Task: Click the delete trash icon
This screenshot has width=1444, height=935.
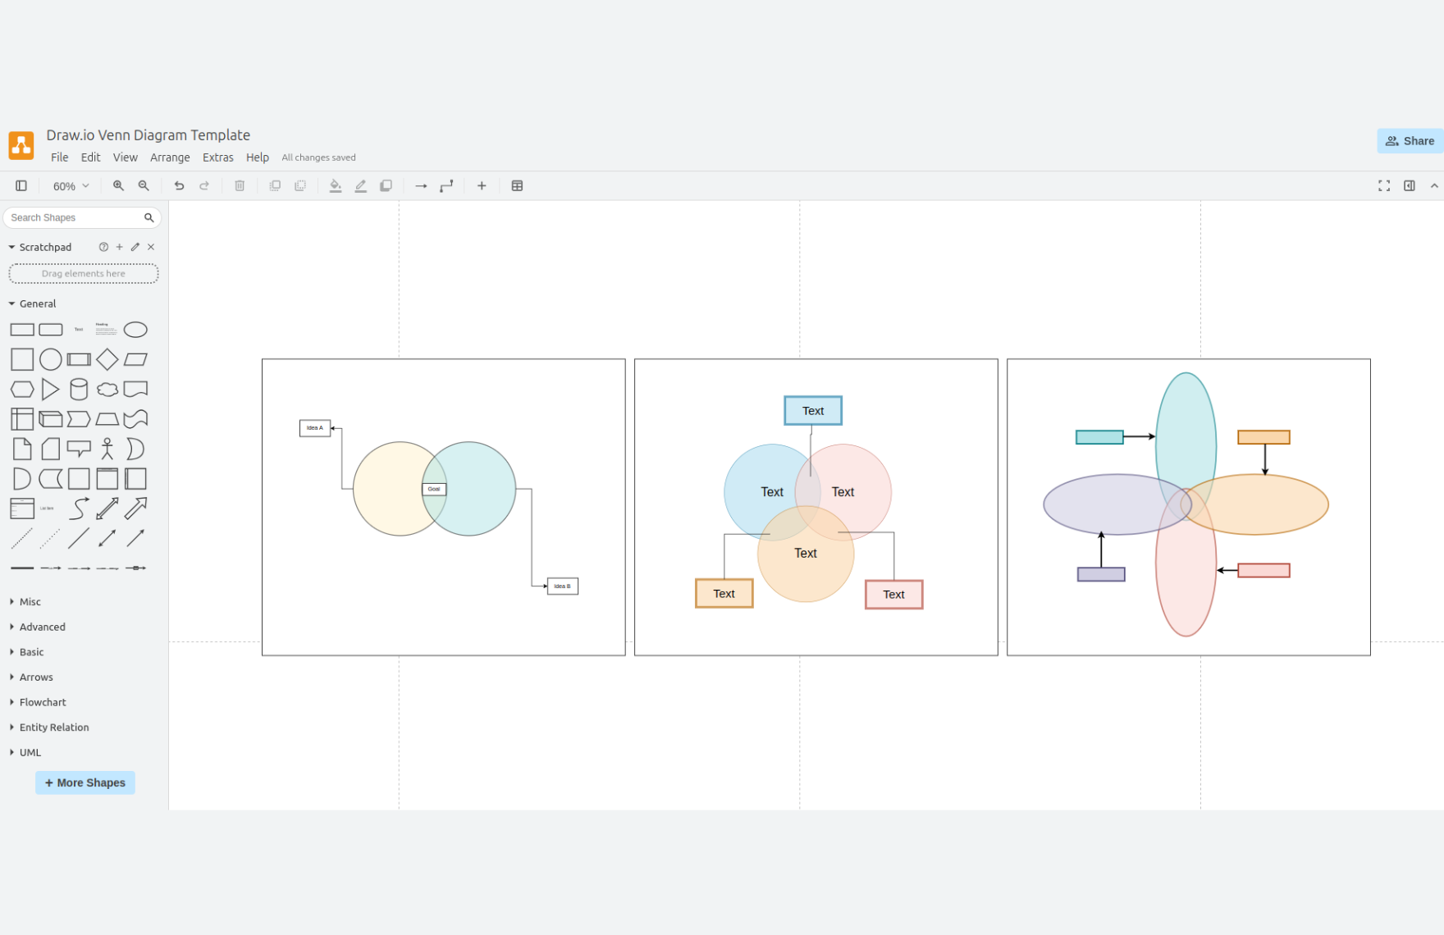Action: (x=240, y=186)
